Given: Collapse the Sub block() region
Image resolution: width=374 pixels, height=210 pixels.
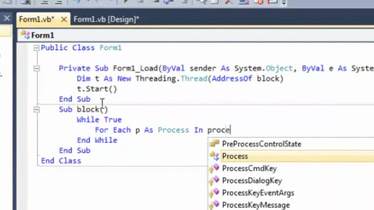Looking at the screenshot, I should click(x=37, y=110).
